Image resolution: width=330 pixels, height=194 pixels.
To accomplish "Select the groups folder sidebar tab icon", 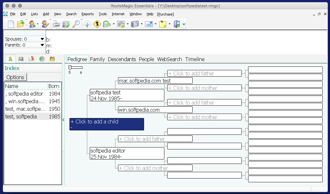I will [x=52, y=59].
